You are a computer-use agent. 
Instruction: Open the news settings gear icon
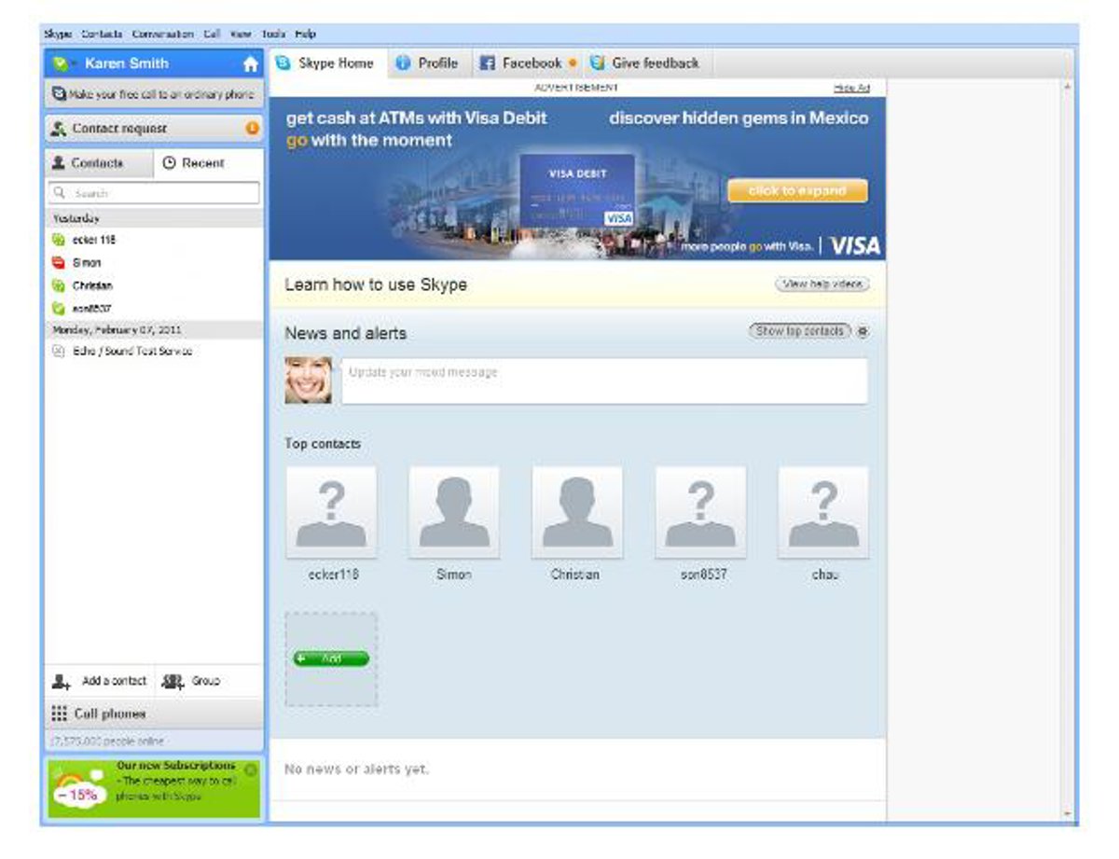click(x=863, y=331)
